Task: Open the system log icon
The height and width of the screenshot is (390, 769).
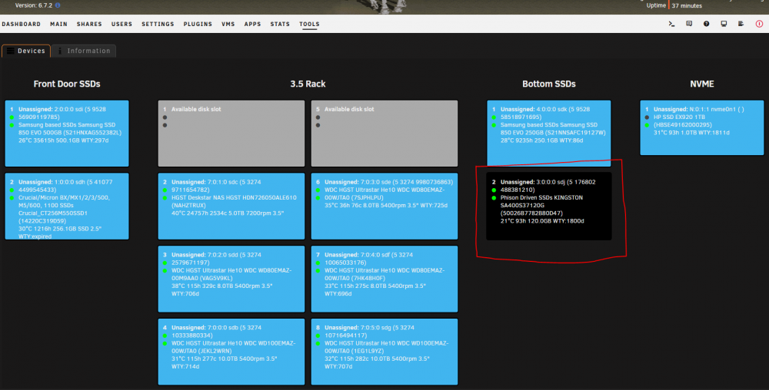Action: tap(741, 24)
